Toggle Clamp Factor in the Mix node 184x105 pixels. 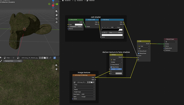pos(139,53)
